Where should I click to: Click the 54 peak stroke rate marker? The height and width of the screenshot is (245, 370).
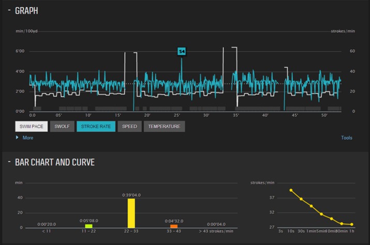[182, 51]
